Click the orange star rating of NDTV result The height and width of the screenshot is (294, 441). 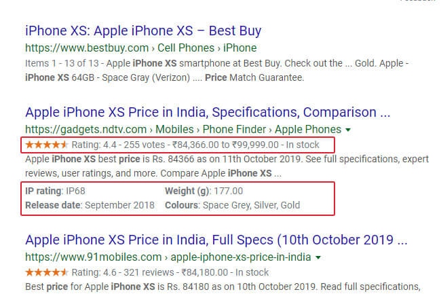pos(46,145)
